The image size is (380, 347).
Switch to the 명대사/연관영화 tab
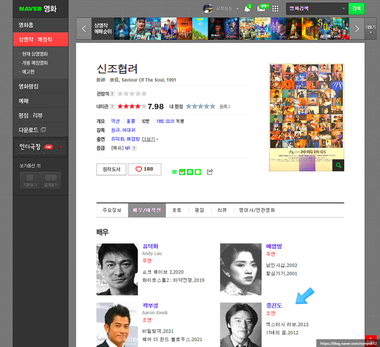257,210
